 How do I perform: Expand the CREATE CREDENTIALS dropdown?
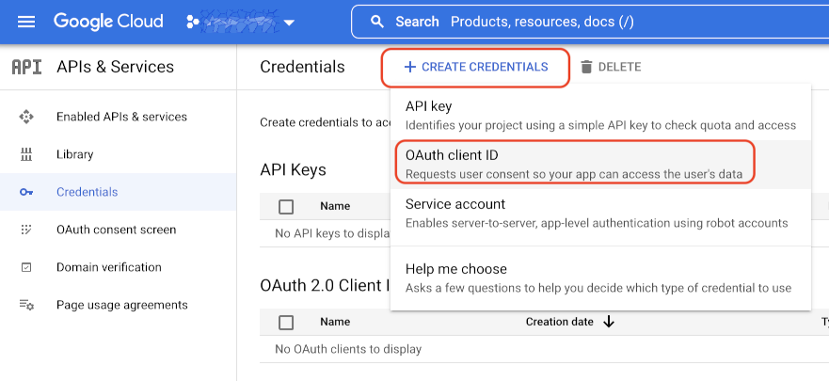tap(475, 67)
